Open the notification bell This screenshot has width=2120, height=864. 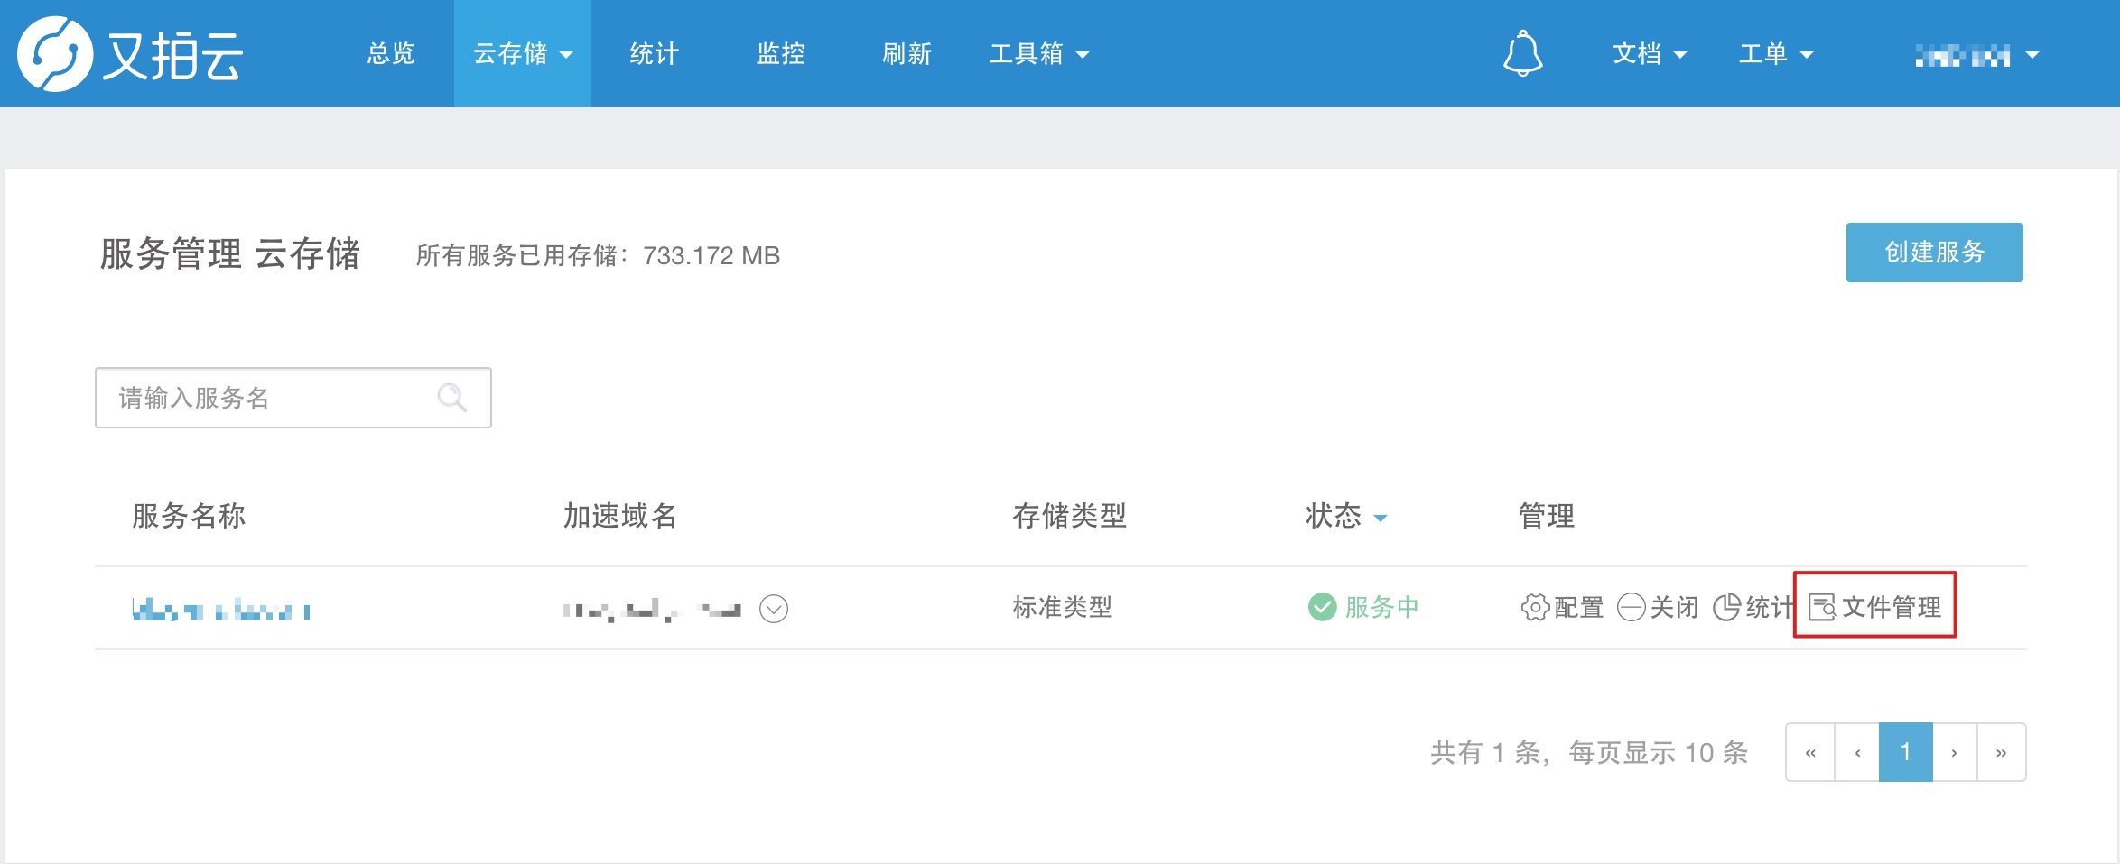coord(1522,54)
